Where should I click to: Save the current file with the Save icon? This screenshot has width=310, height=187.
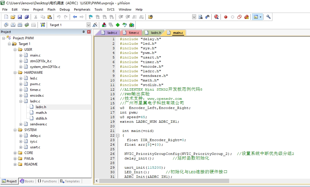coord(20,17)
